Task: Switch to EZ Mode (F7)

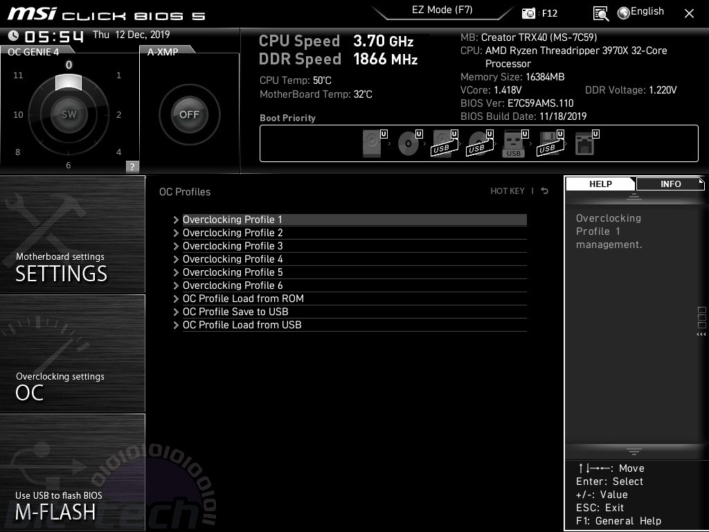Action: pyautogui.click(x=442, y=10)
